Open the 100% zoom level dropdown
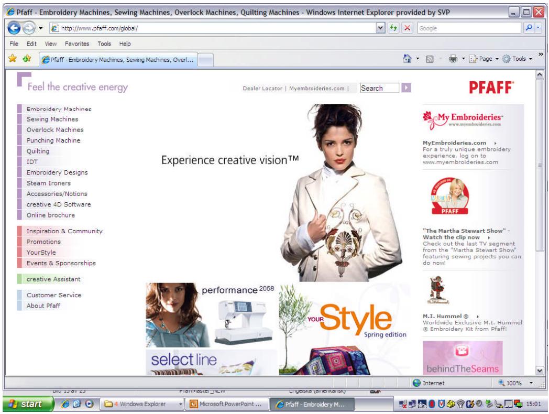This screenshot has width=549, height=414. pyautogui.click(x=531, y=383)
